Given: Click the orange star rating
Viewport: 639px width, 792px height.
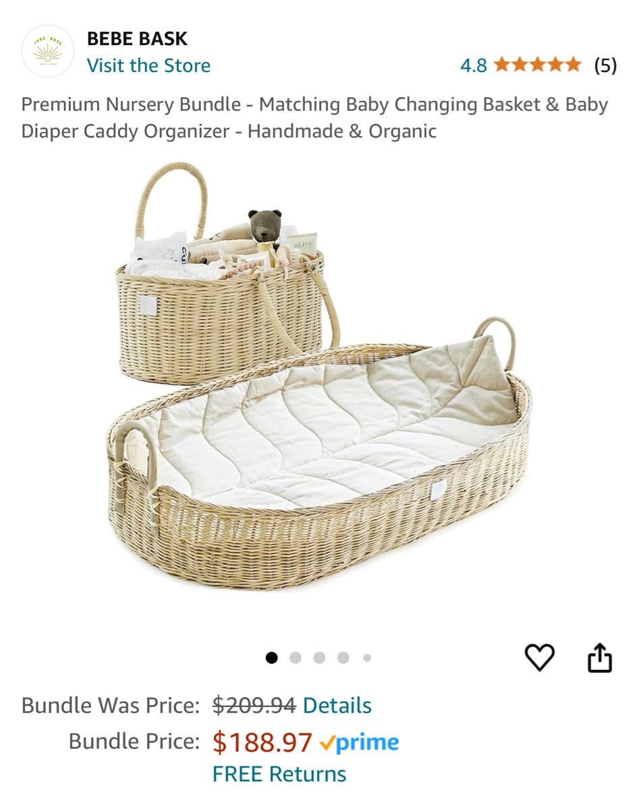Looking at the screenshot, I should pos(537,65).
